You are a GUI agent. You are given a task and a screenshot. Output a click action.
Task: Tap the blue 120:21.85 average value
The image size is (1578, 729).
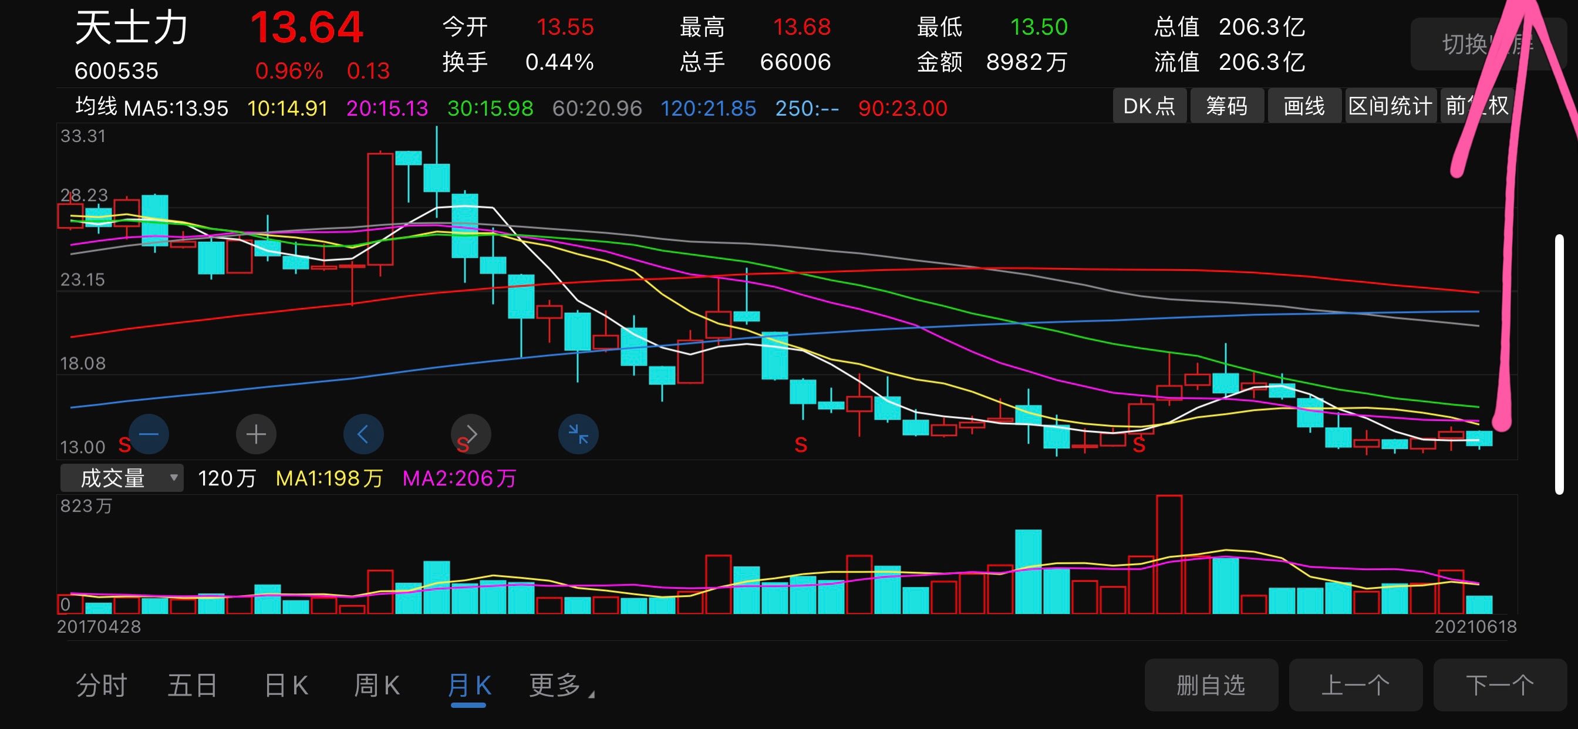(708, 109)
